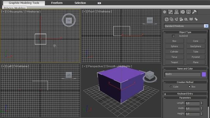Create a Torus primitive
The width and height of the screenshot is (210, 118).
(x=174, y=57)
